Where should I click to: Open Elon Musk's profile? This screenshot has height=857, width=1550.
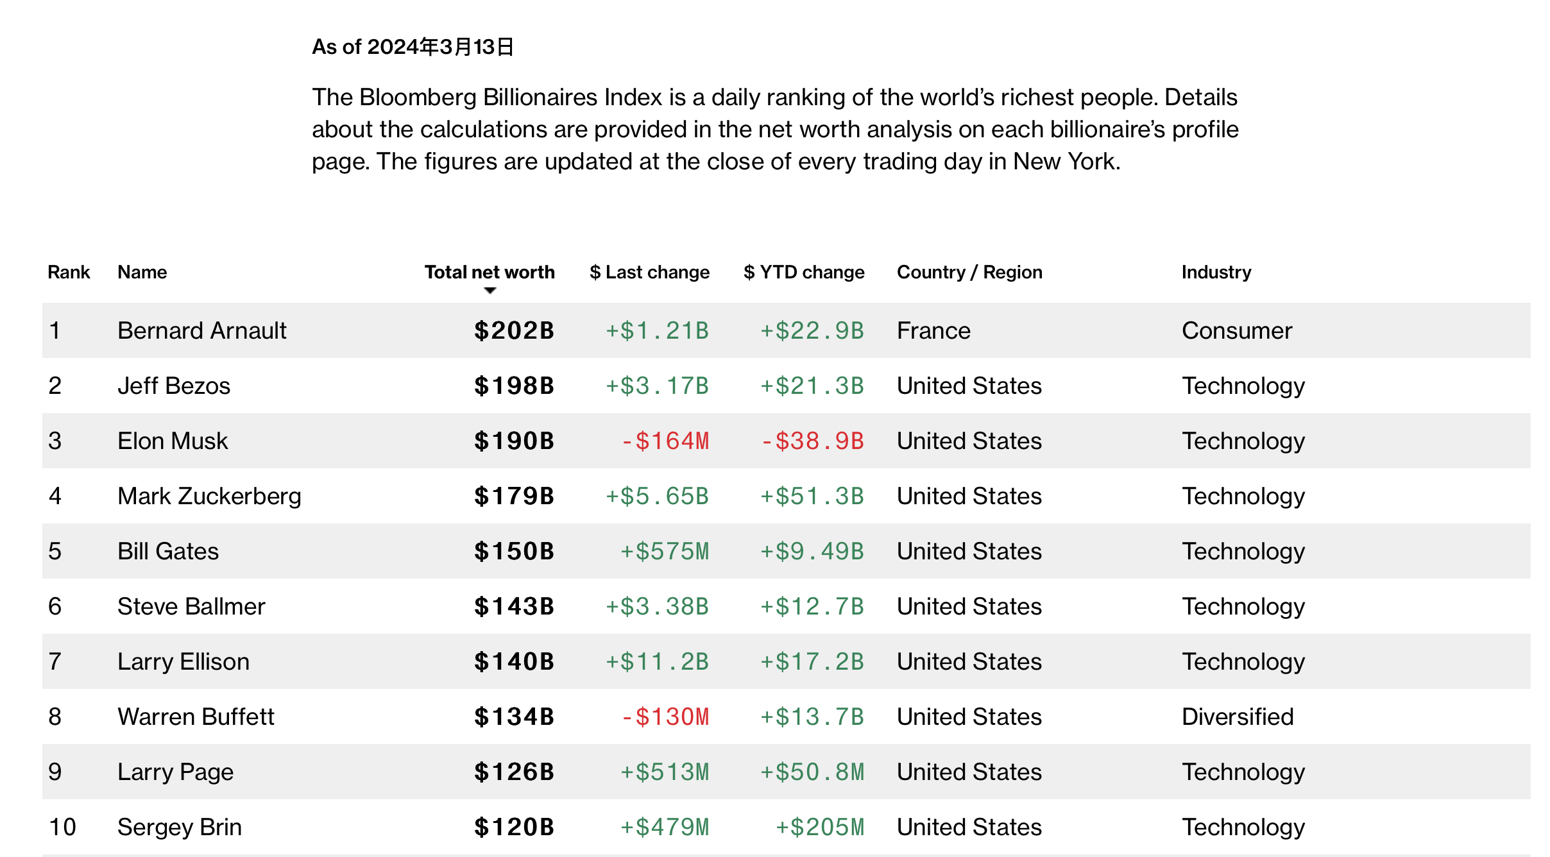pyautogui.click(x=173, y=441)
